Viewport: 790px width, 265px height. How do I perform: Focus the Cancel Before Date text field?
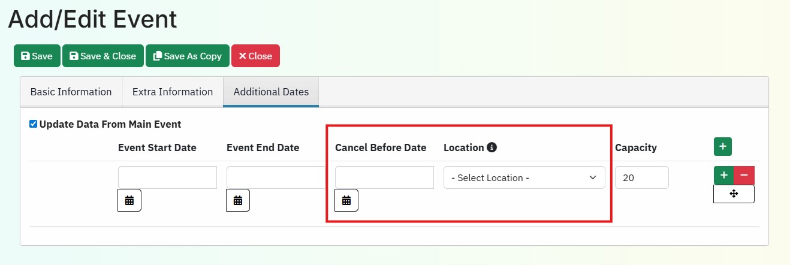click(x=384, y=177)
